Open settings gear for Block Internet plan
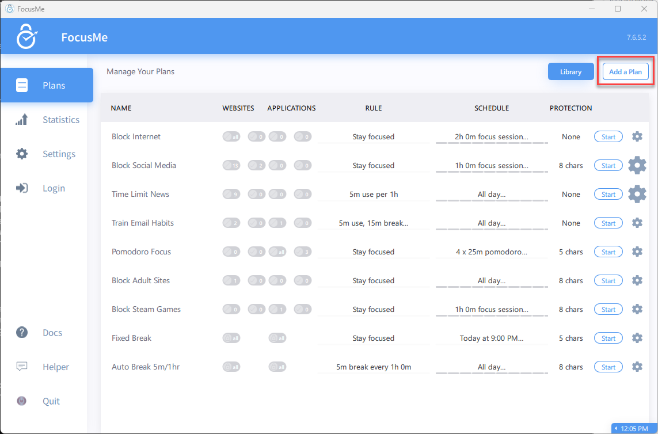The width and height of the screenshot is (658, 434). (x=637, y=136)
